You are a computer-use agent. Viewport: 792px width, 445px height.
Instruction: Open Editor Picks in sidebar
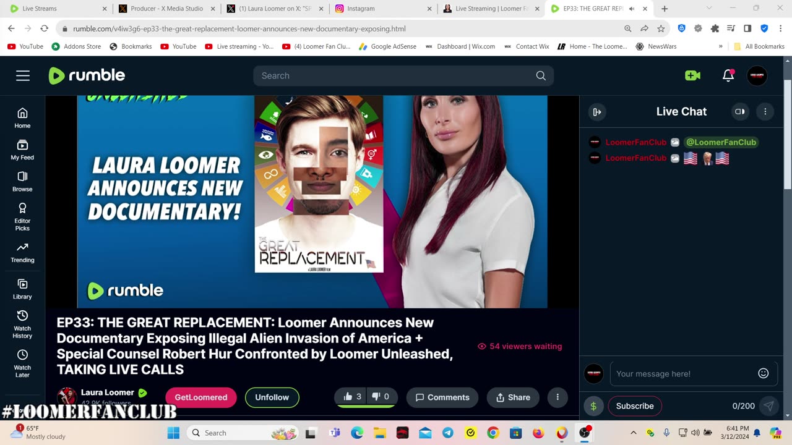[x=22, y=217]
